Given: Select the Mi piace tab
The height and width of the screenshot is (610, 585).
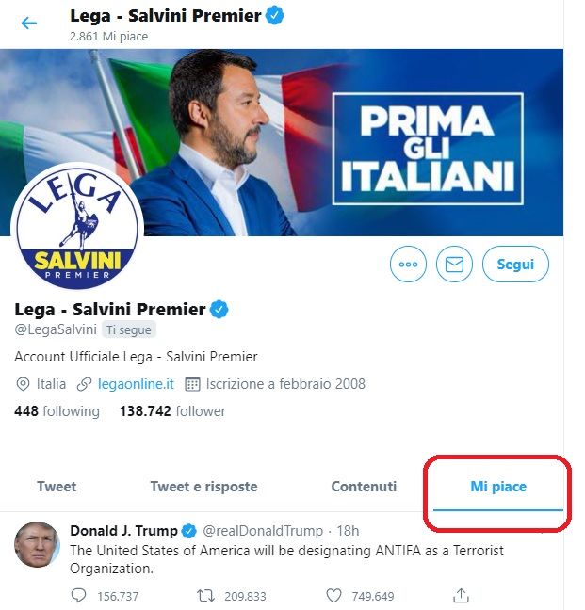Looking at the screenshot, I should click(x=498, y=487).
